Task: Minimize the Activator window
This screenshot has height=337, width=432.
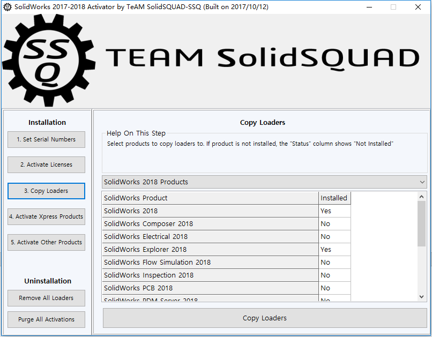Action: 369,7
